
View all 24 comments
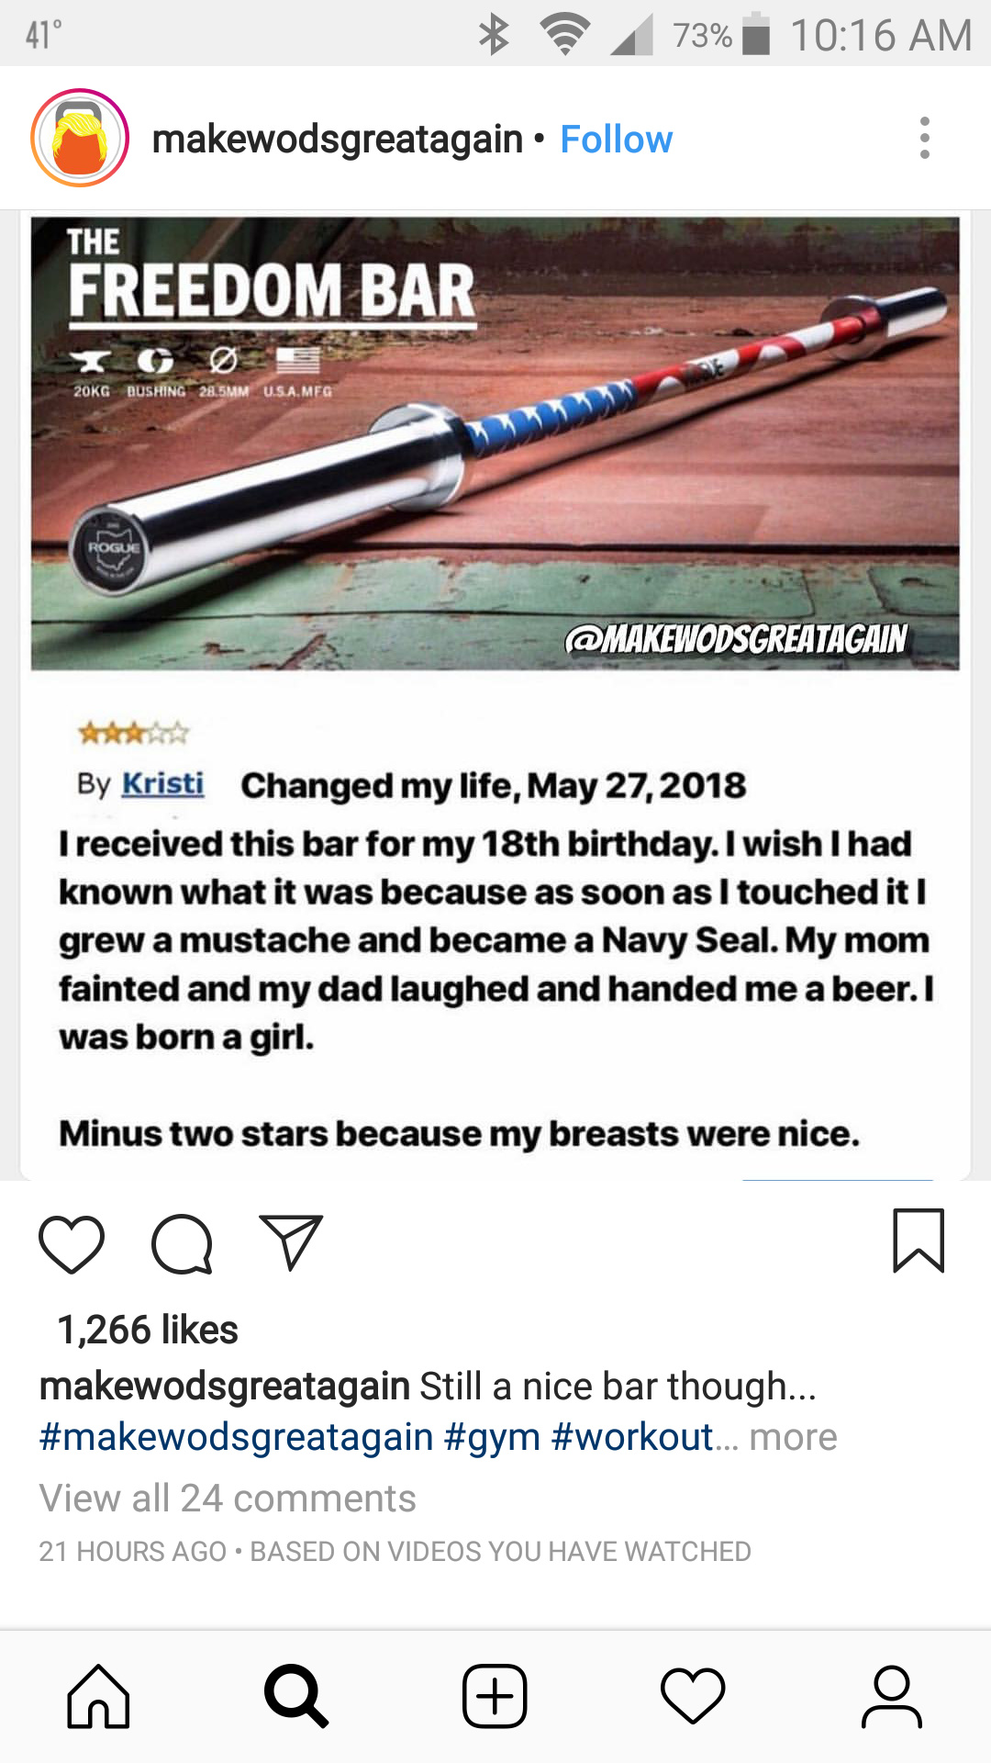click(228, 1499)
